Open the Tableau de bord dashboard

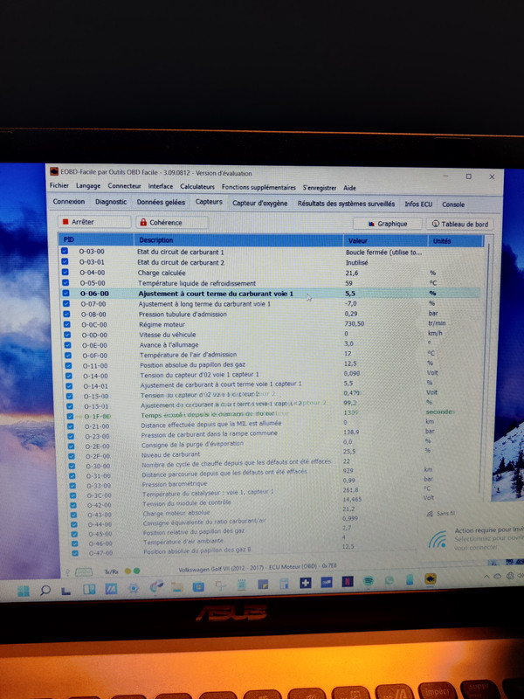[459, 225]
